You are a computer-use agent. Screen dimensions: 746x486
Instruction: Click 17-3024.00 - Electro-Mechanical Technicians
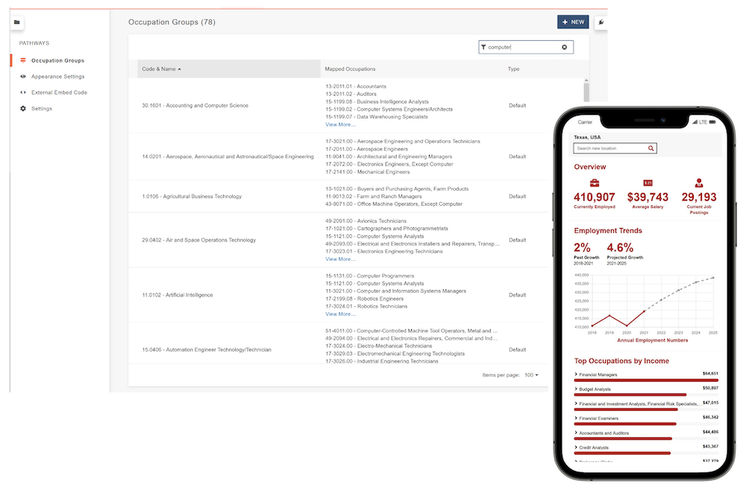pyautogui.click(x=379, y=346)
